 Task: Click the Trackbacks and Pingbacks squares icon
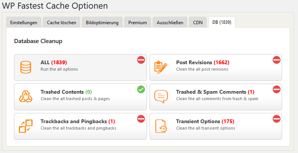(x=26, y=126)
